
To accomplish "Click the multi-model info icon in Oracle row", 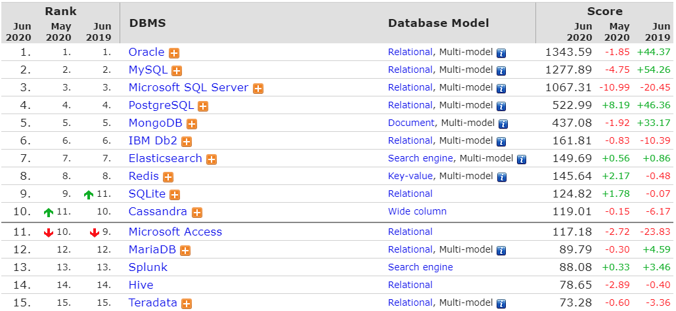I will (x=501, y=53).
